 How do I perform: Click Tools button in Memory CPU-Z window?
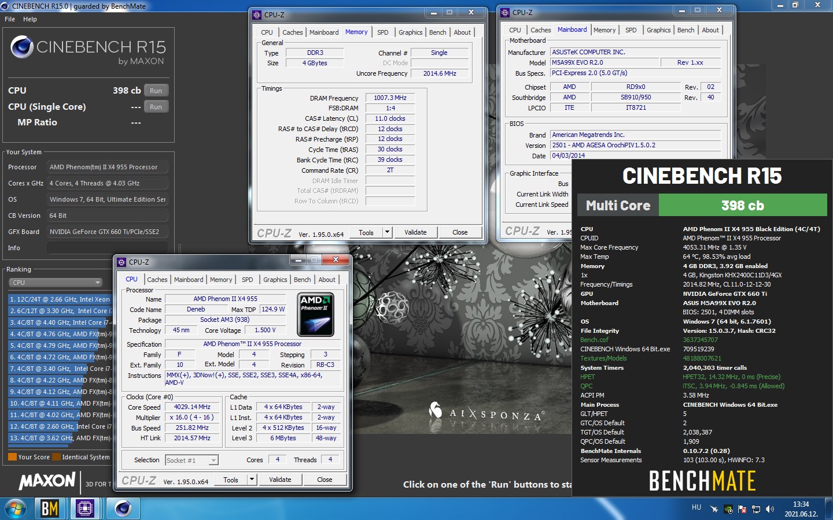(x=366, y=232)
